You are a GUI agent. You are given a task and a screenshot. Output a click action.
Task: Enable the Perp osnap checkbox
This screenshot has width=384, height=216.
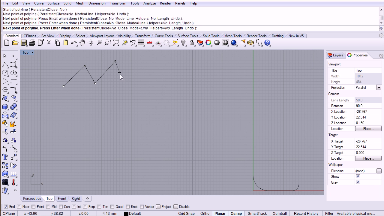(x=85, y=207)
